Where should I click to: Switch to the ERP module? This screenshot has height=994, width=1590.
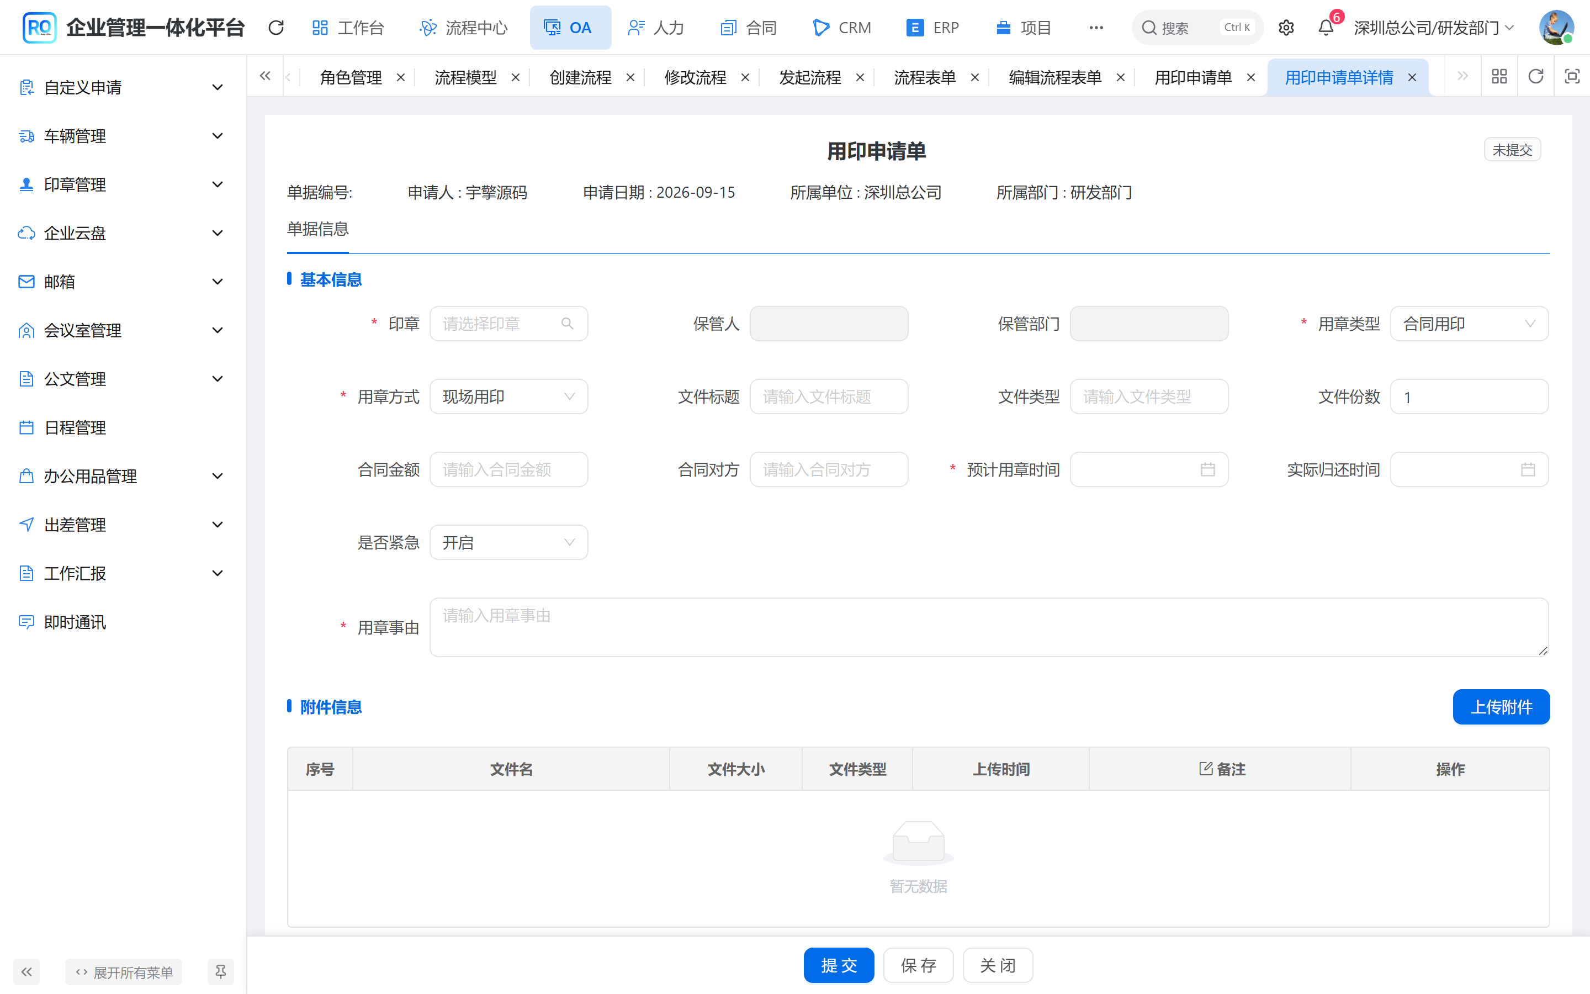[x=933, y=28]
